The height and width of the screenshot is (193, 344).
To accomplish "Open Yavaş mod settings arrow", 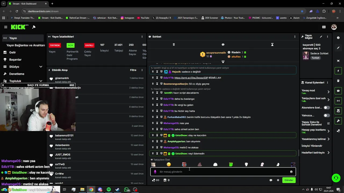I will [x=328, y=92].
